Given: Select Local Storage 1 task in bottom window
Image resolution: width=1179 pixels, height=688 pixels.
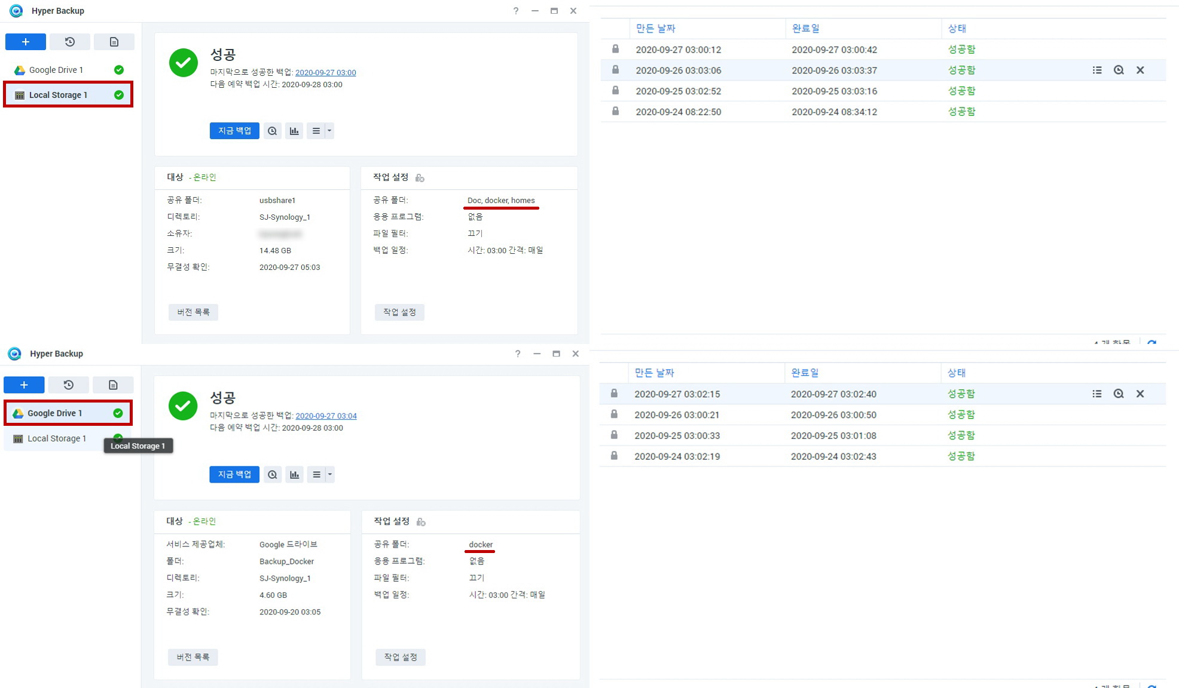Looking at the screenshot, I should [x=56, y=438].
